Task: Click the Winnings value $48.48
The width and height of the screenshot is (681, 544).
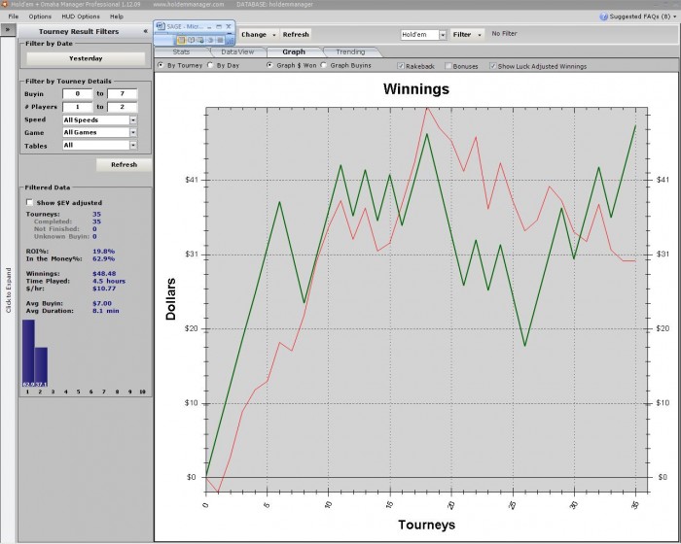Action: click(104, 274)
